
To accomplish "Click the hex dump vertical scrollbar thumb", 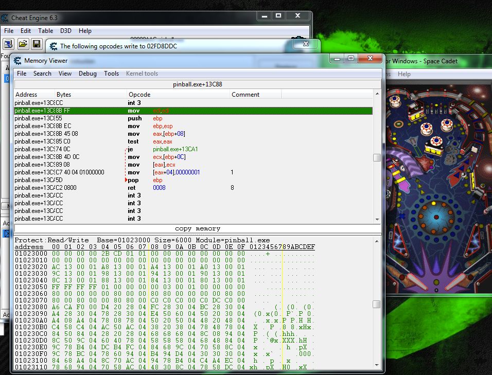I will [377, 304].
